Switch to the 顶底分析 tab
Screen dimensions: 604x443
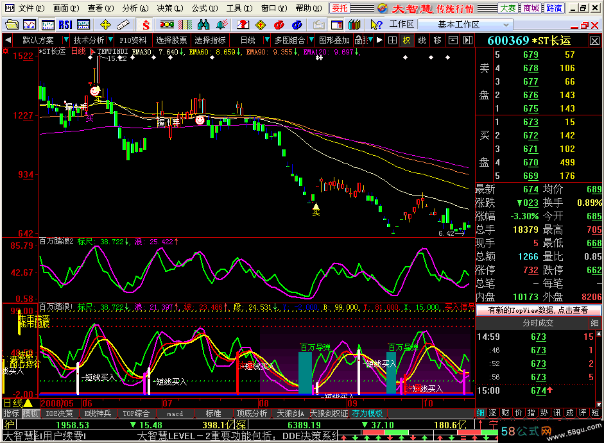[252, 414]
